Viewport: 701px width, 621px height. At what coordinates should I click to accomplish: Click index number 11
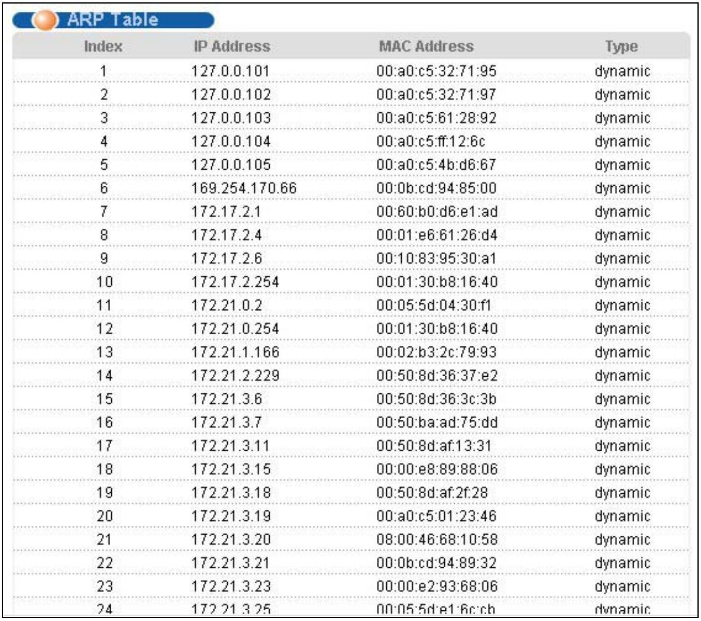click(x=104, y=305)
